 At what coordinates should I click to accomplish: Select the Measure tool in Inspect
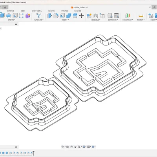tap(141, 16)
